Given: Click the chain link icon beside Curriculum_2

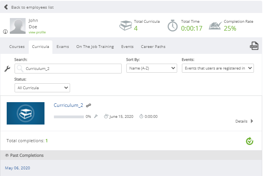Looking at the screenshot, I should (89, 105).
